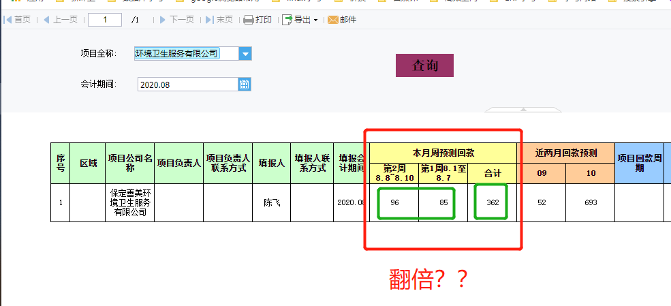Select the 项目全称 company name field

[x=186, y=54]
